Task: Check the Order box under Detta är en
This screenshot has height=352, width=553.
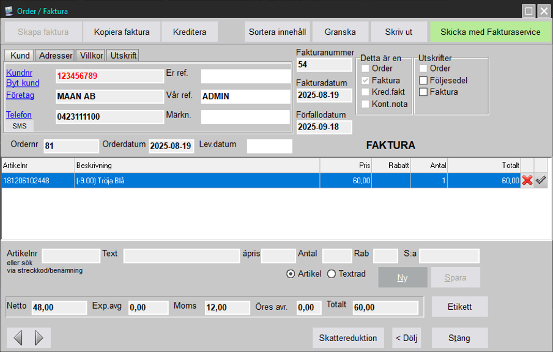Action: click(x=365, y=68)
